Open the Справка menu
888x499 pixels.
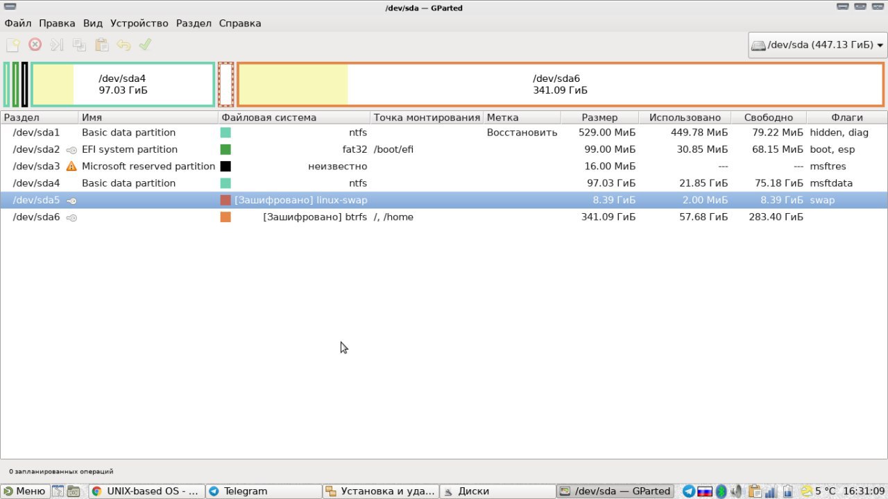point(240,23)
